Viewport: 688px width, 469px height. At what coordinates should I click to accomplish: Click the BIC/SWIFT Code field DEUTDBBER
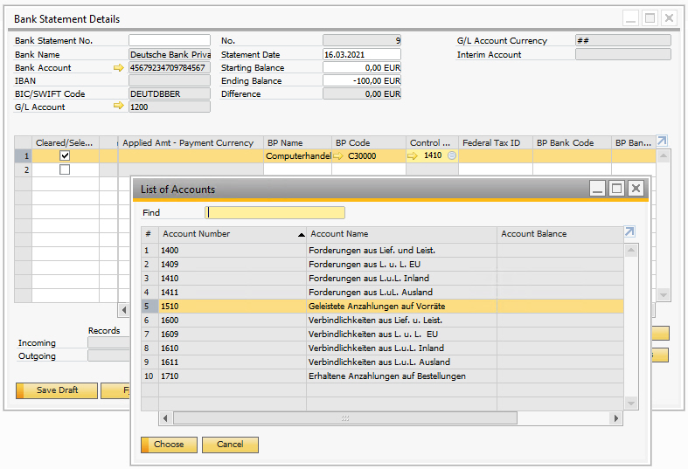170,93
